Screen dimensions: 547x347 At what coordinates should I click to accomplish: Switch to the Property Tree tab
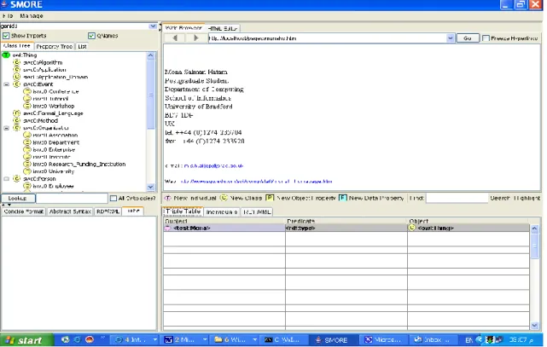tap(55, 46)
